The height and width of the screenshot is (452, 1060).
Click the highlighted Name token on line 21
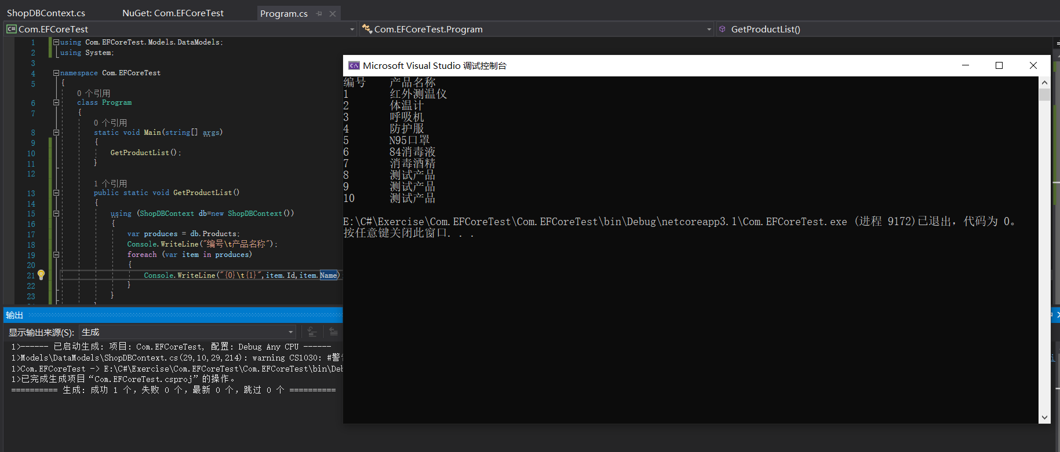click(x=328, y=275)
